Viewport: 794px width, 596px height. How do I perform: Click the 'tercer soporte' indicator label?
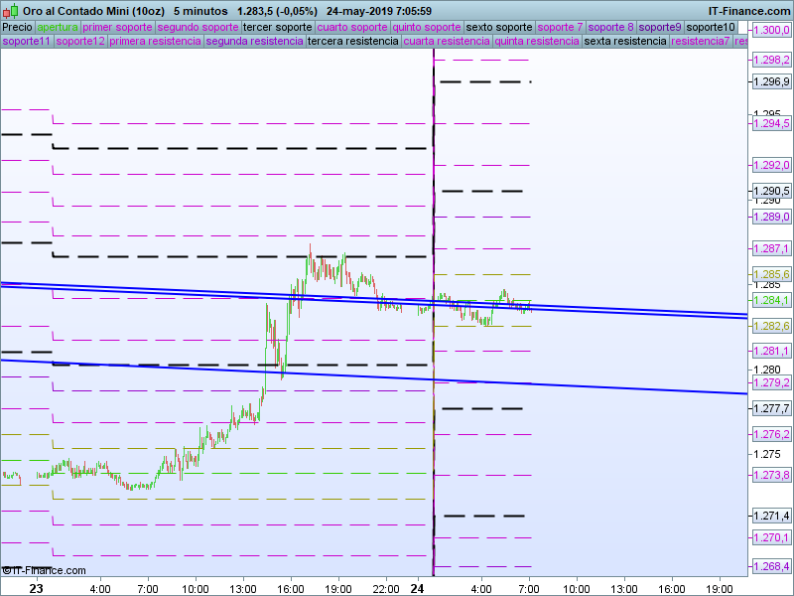pyautogui.click(x=277, y=28)
